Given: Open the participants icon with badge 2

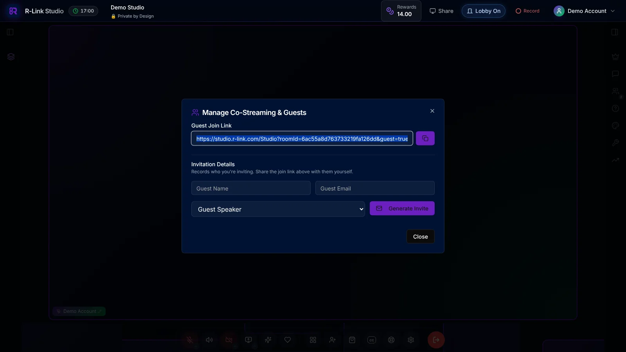Looking at the screenshot, I should [615, 91].
